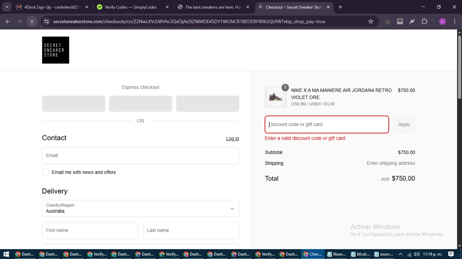Screen dimensions: 462x259
Task: Click the Air Jordan 4 product thumbnail
Action: [276, 97]
